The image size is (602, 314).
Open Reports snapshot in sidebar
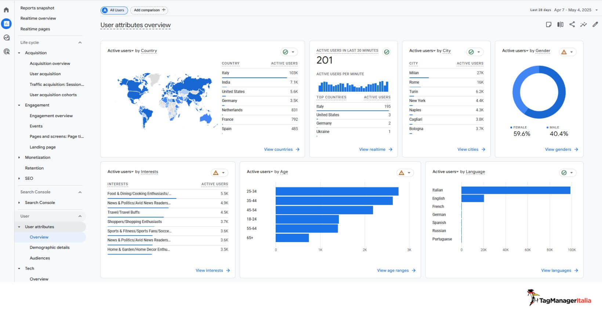click(37, 8)
